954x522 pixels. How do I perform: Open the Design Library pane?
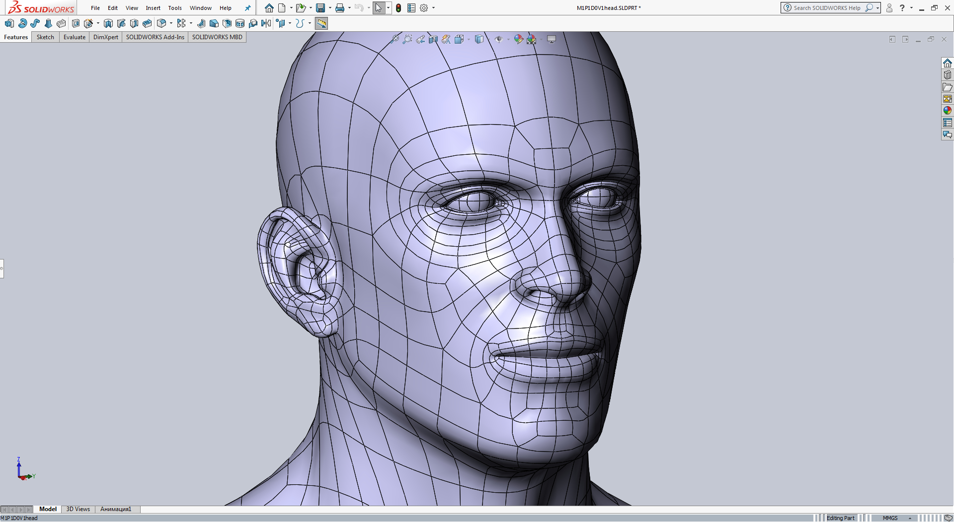(x=948, y=75)
